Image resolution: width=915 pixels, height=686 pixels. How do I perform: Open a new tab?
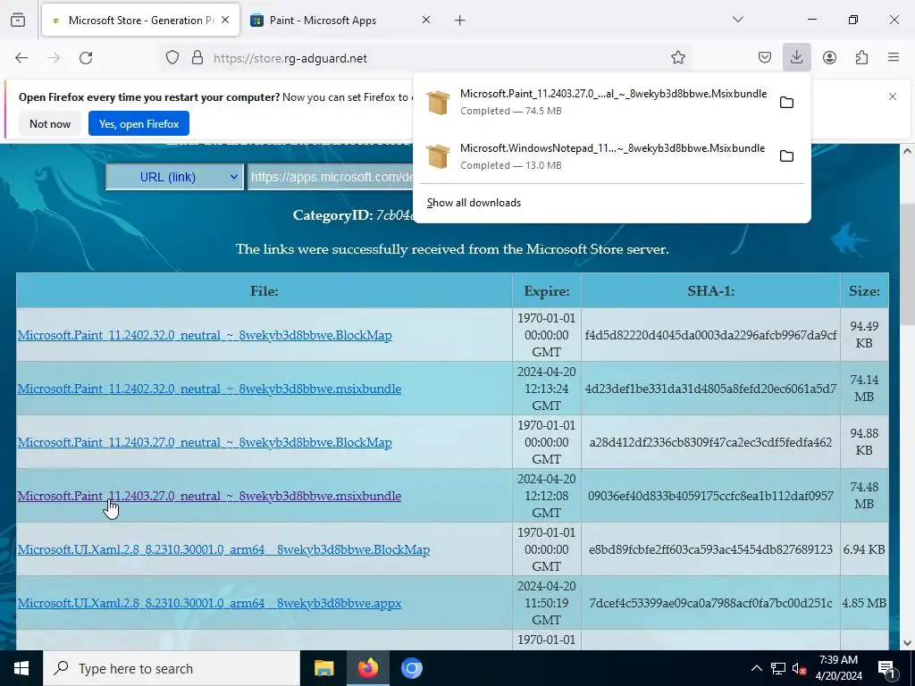pos(460,21)
